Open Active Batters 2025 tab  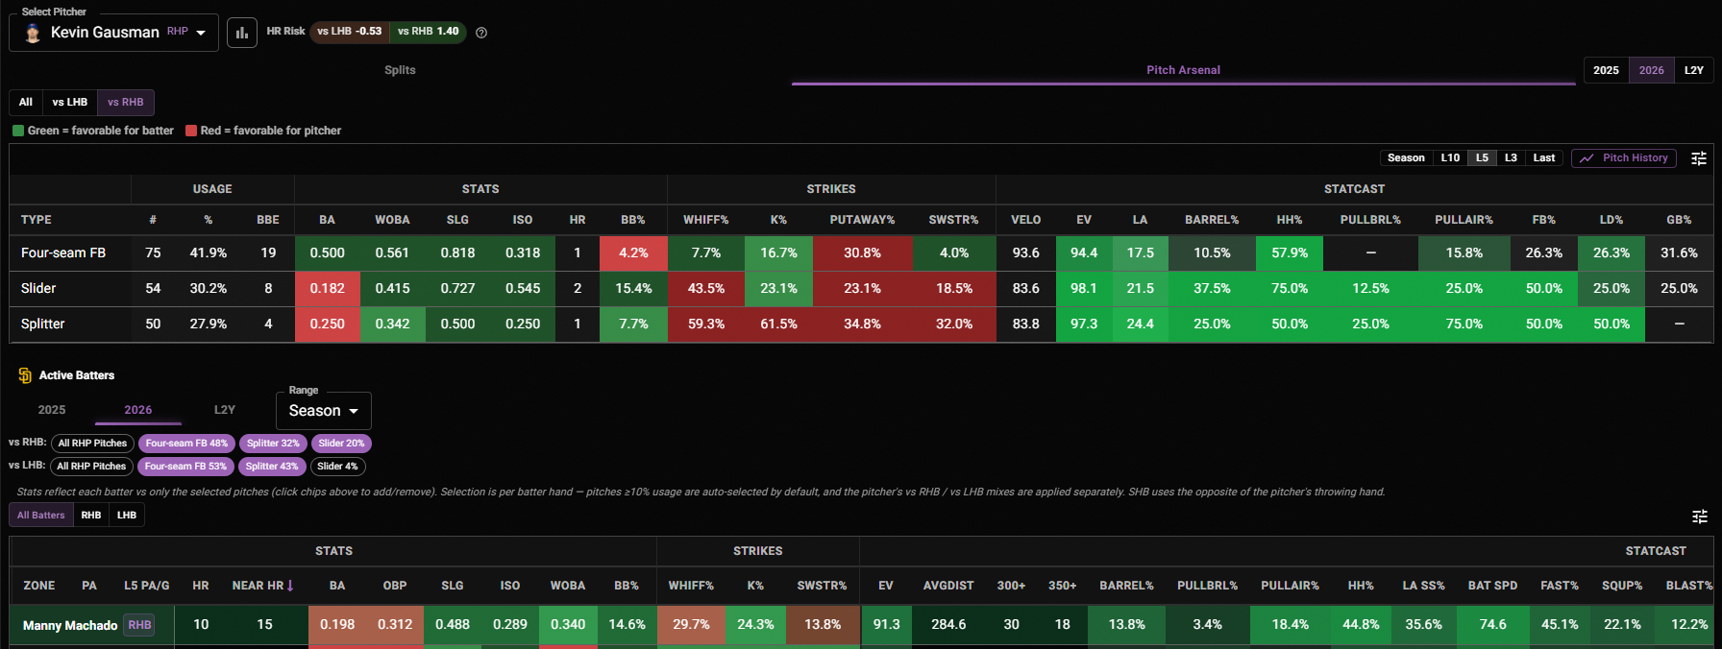pos(52,410)
